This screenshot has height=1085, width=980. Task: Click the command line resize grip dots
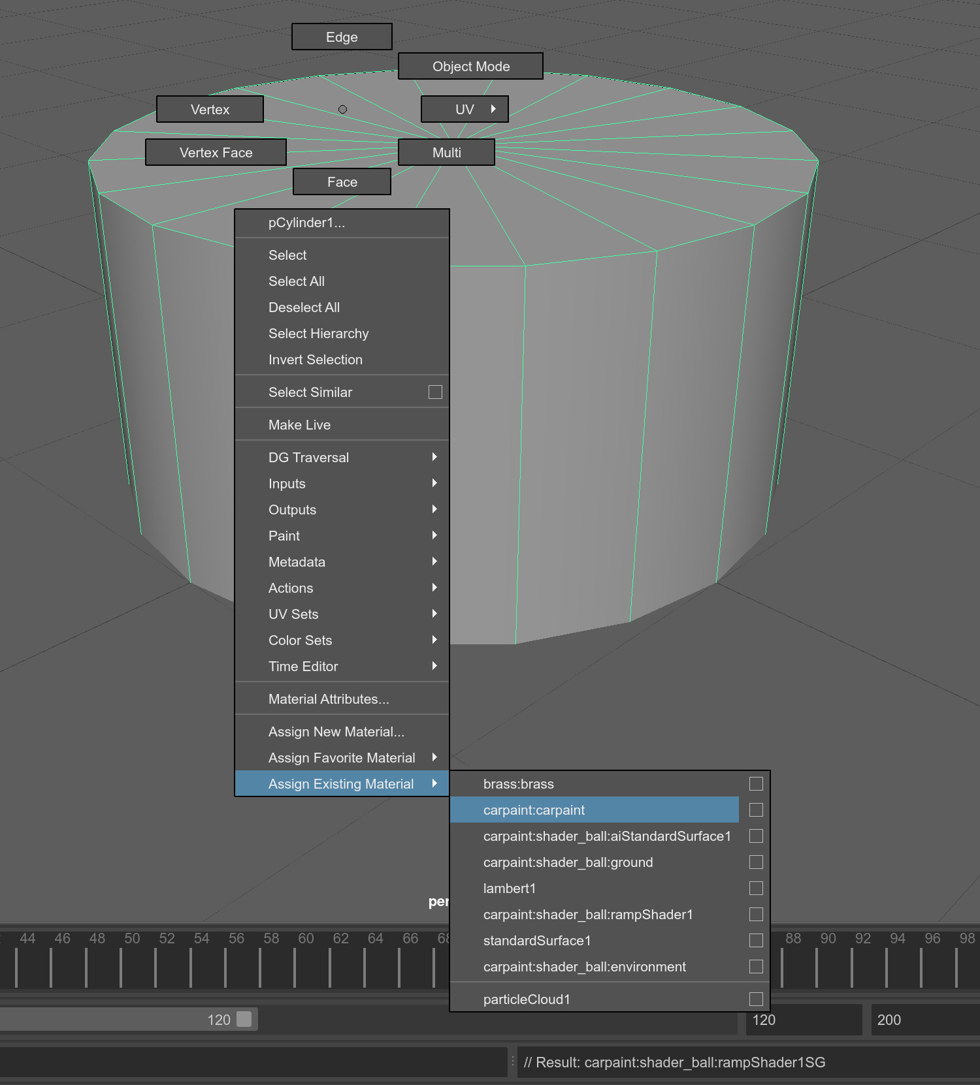pyautogui.click(x=513, y=1061)
